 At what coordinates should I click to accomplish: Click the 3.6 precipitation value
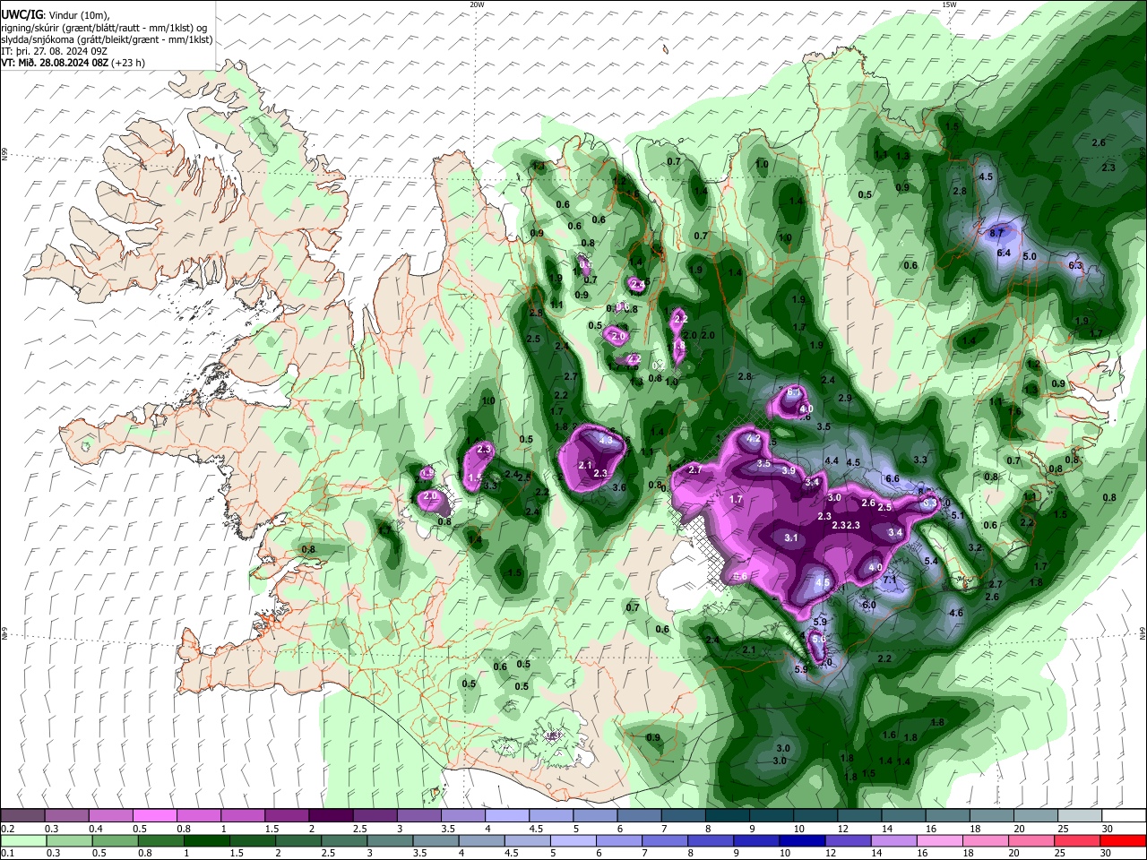(x=618, y=487)
